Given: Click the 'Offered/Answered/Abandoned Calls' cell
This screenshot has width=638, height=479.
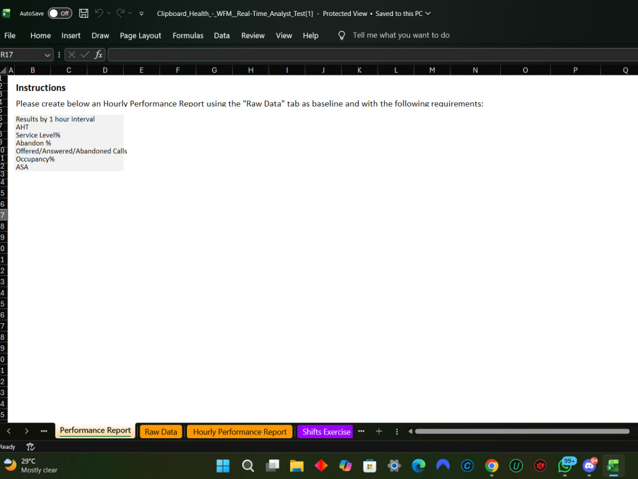Looking at the screenshot, I should 71,151.
